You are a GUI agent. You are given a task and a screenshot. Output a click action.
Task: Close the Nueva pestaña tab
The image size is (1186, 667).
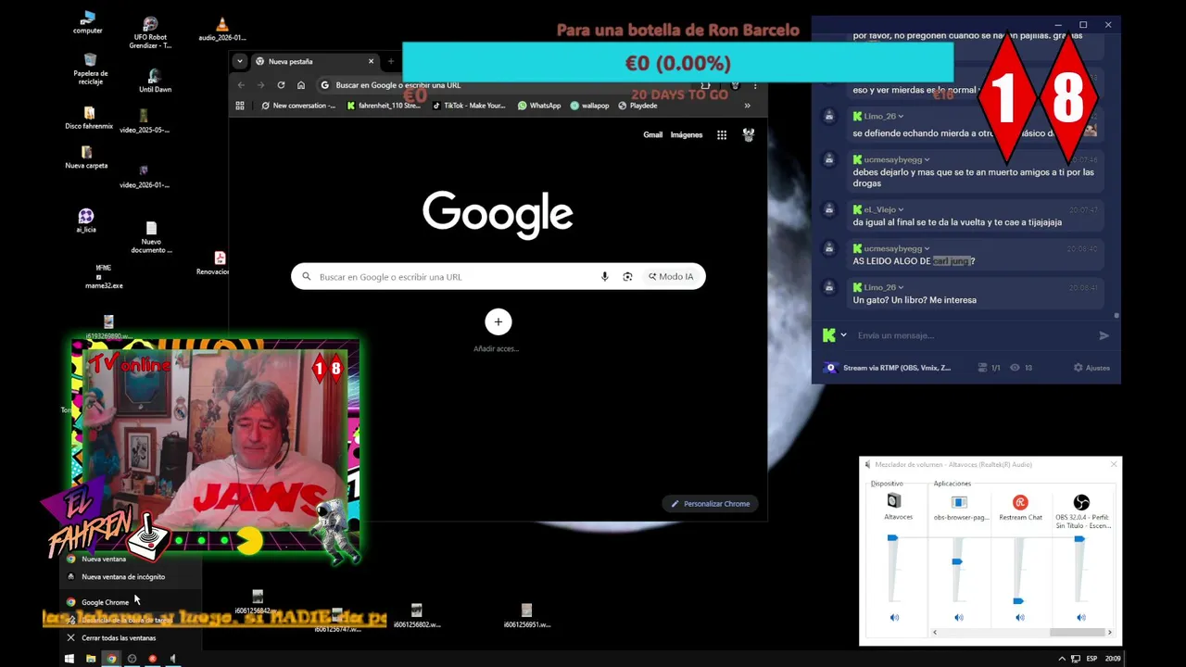pos(371,61)
